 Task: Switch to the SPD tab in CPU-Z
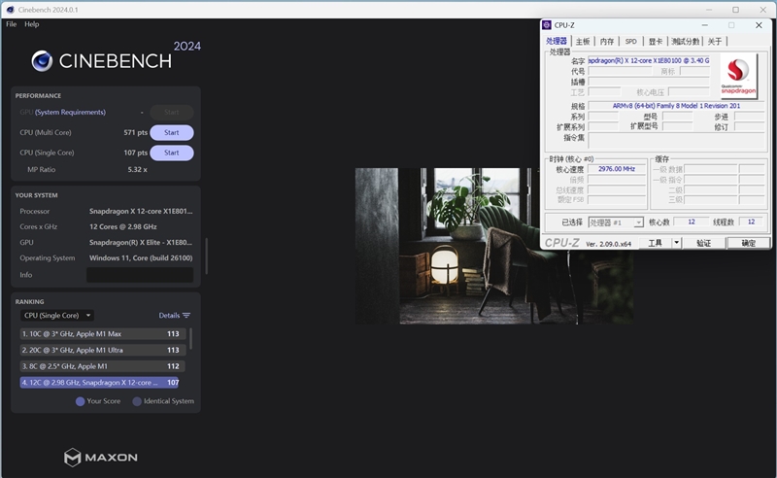coord(630,41)
